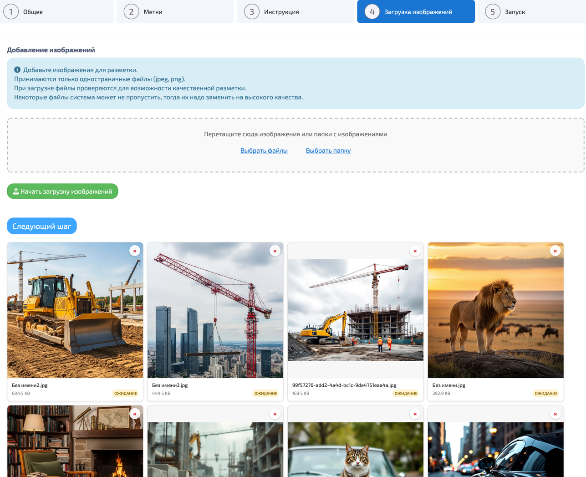The width and height of the screenshot is (586, 477).
Task: Click the info icon in the blue notice
Action: point(17,70)
